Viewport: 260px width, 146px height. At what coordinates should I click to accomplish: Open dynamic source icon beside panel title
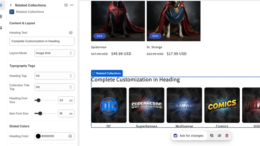tap(66, 5)
